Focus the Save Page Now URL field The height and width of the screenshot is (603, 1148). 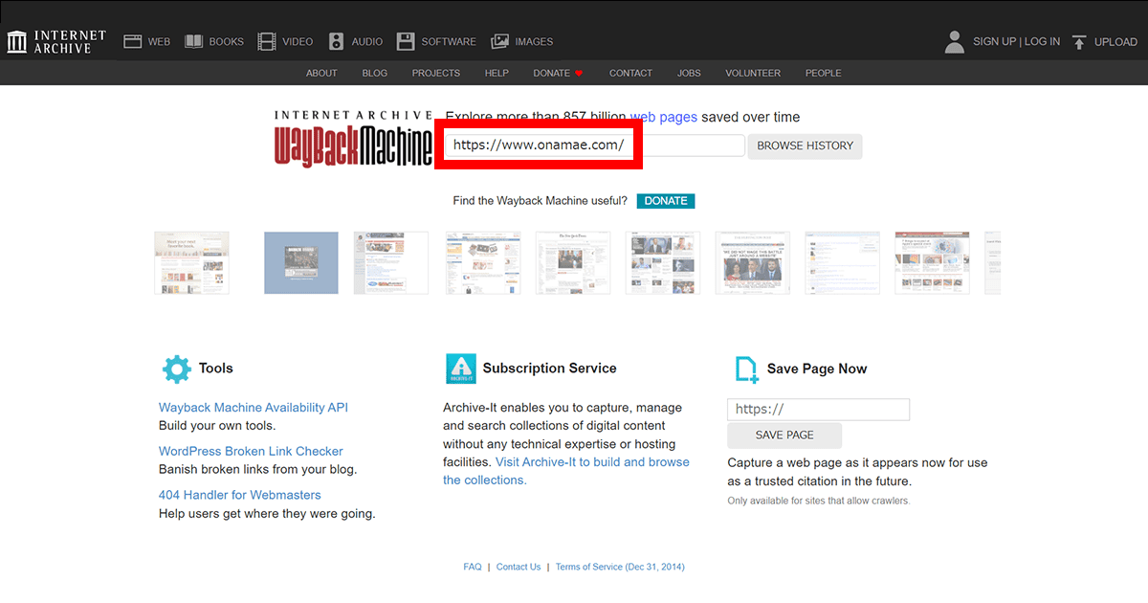818,409
